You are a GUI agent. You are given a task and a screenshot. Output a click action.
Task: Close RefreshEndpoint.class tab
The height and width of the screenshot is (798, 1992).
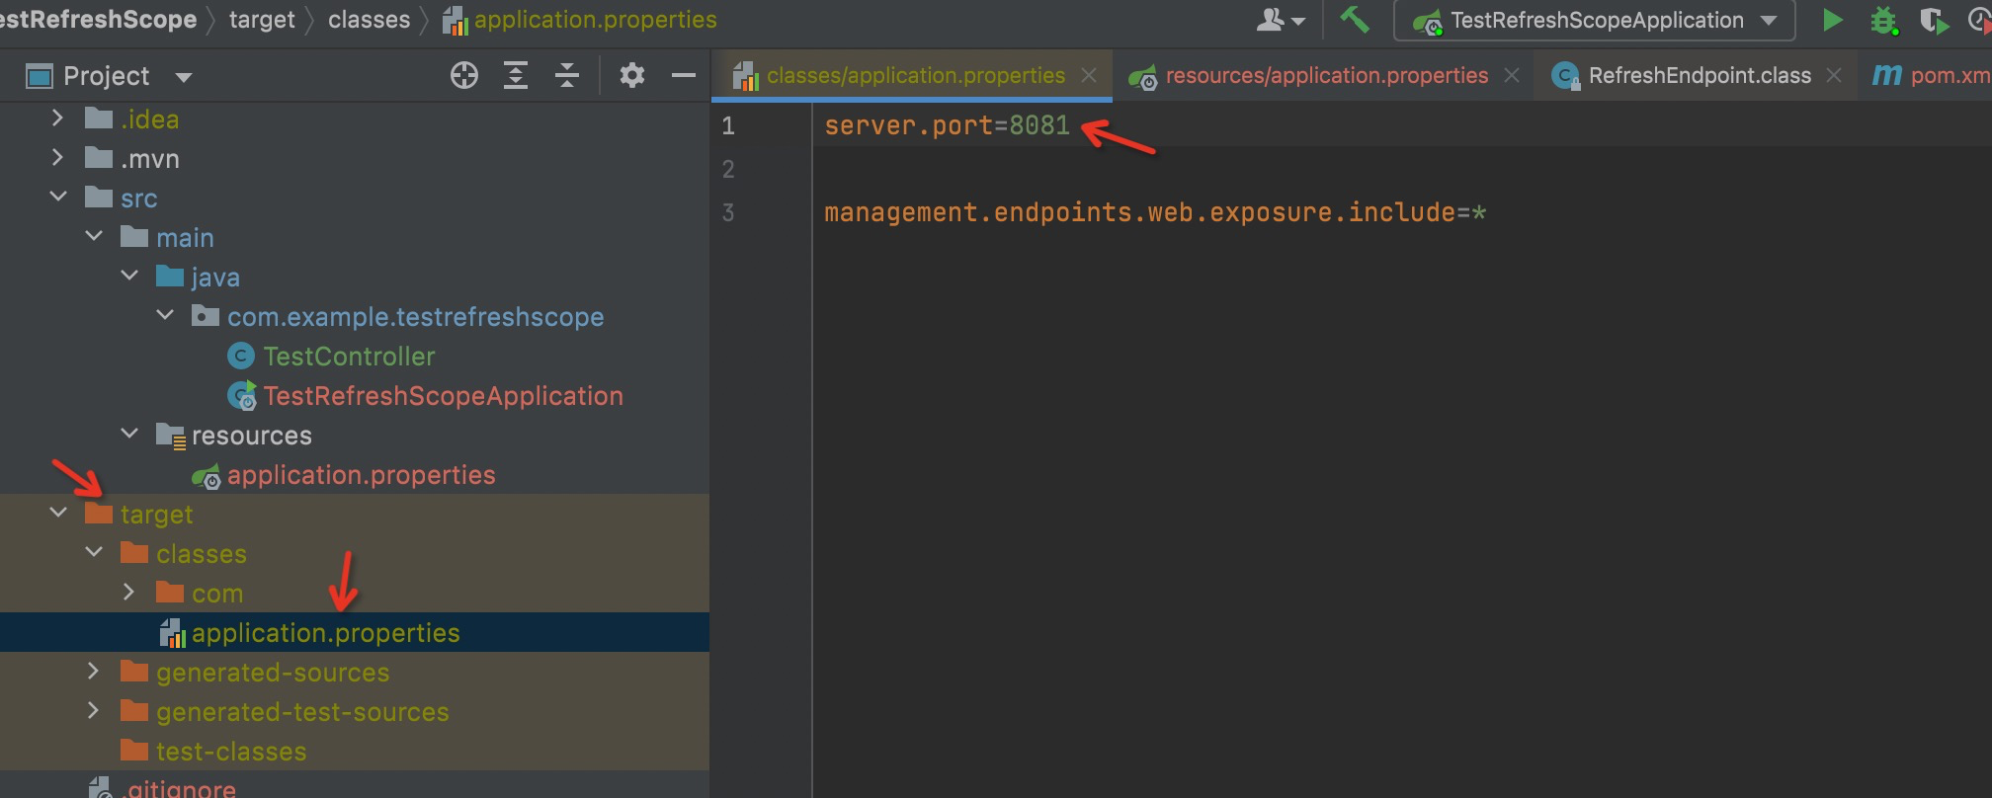[1834, 75]
